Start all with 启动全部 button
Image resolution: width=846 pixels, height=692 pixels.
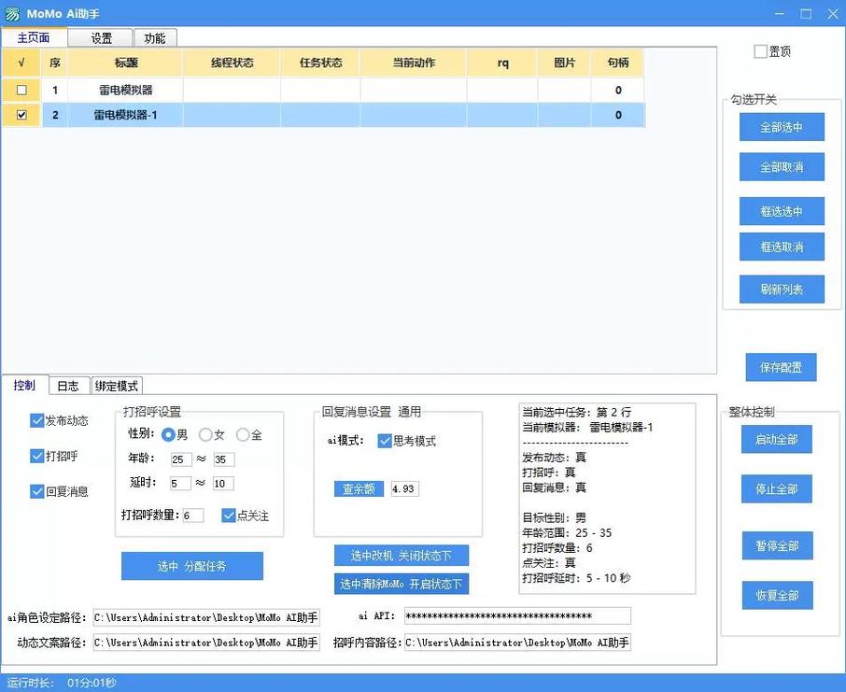pos(776,439)
